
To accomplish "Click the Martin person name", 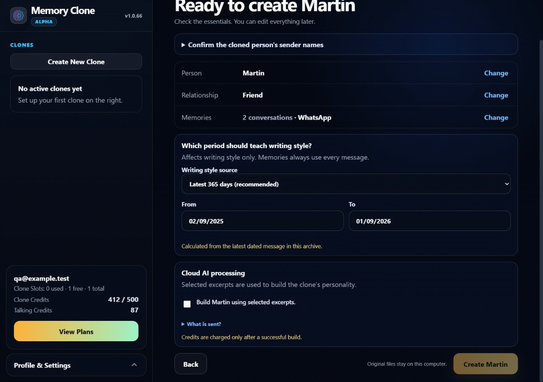I will click(253, 73).
